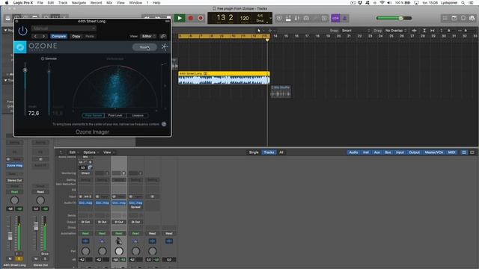This screenshot has width=479, height=269.
Task: Enable the Count-in 1234 purple button
Action: (x=335, y=18)
